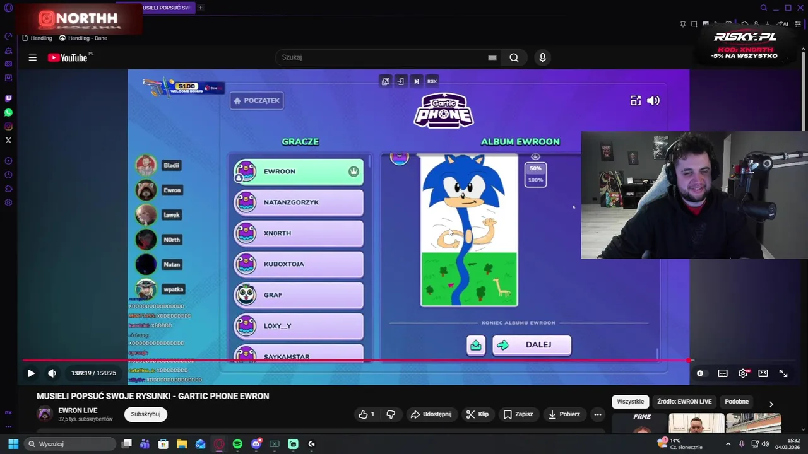Open more actions three-dot menu

point(598,414)
